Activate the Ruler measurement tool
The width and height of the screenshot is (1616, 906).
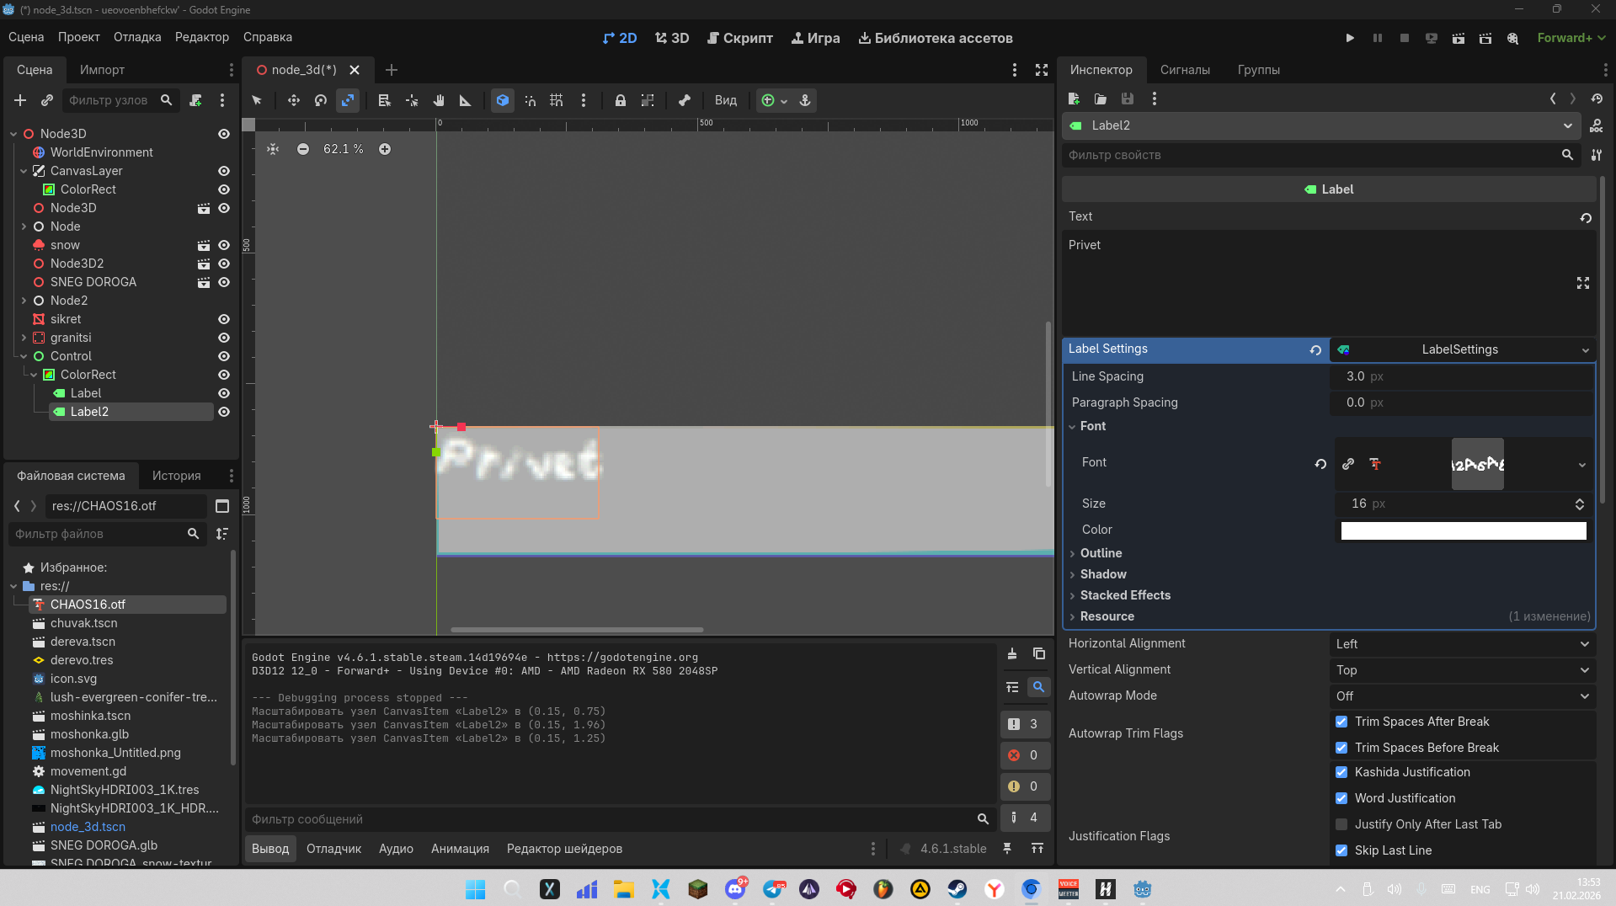tap(465, 100)
